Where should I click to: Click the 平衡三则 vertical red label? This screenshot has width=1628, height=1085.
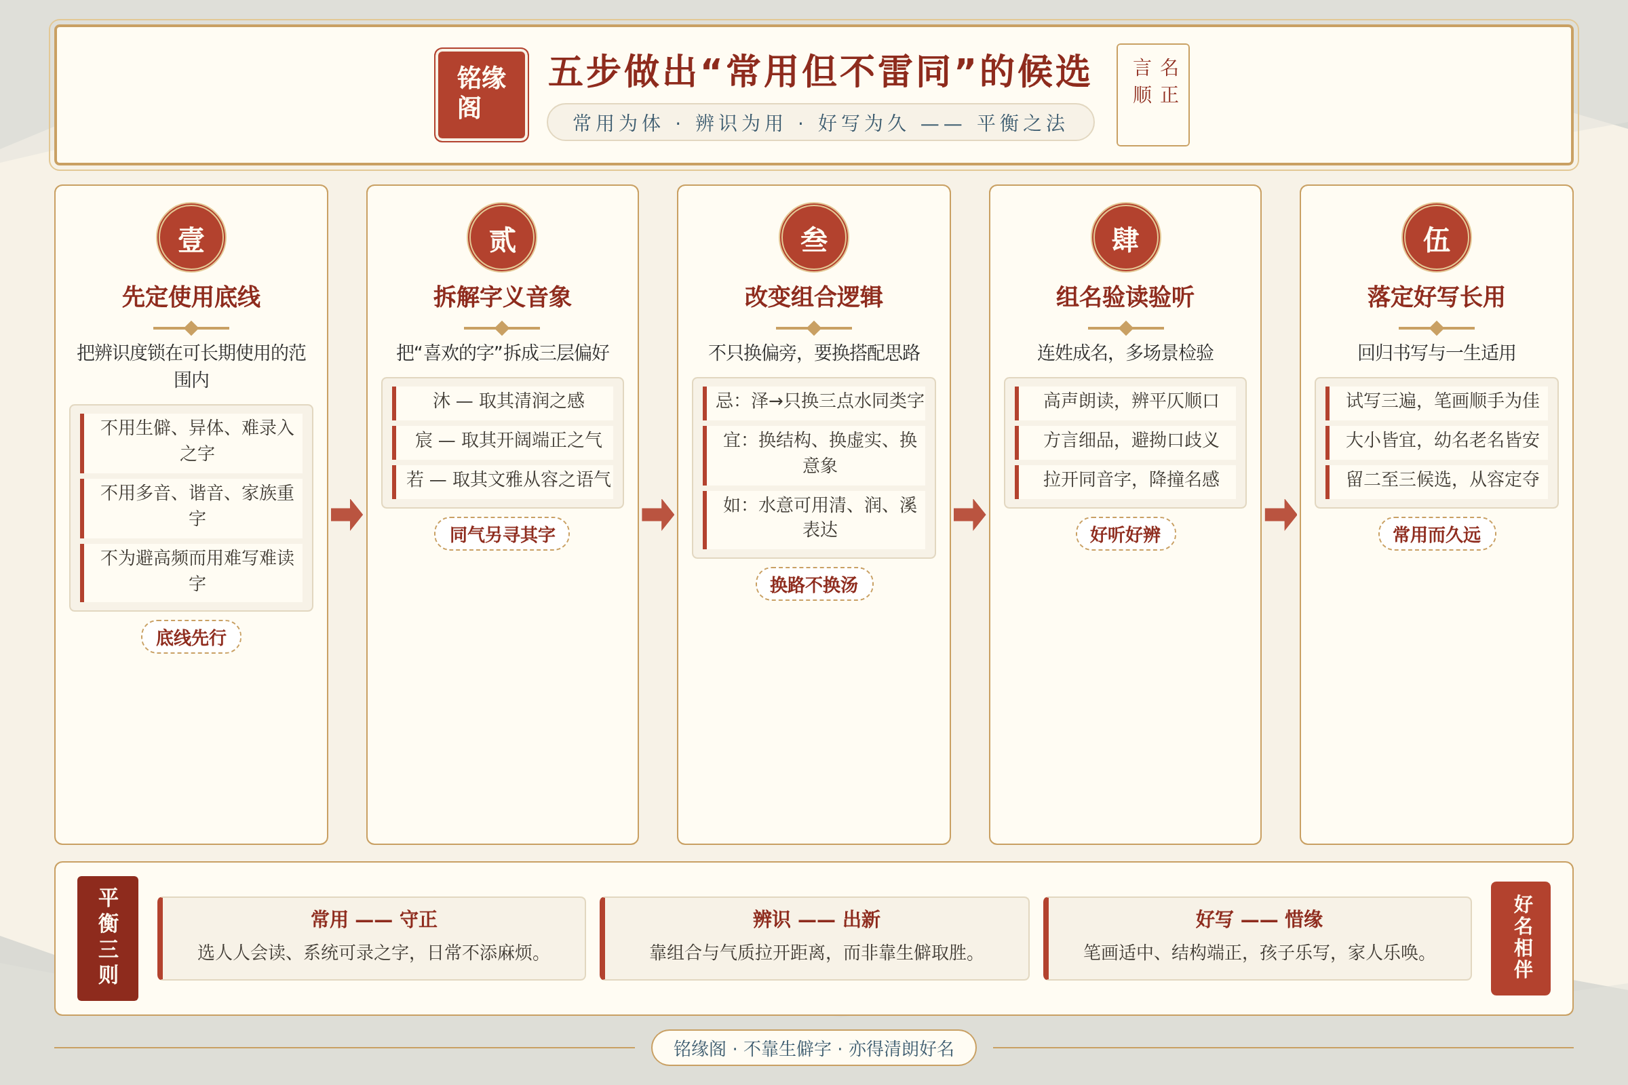(108, 938)
